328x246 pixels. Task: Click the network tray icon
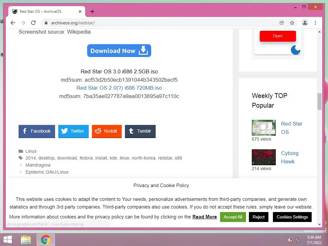[298, 240]
